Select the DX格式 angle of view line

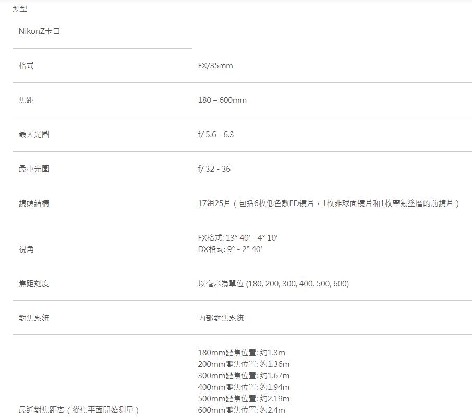pyautogui.click(x=230, y=249)
